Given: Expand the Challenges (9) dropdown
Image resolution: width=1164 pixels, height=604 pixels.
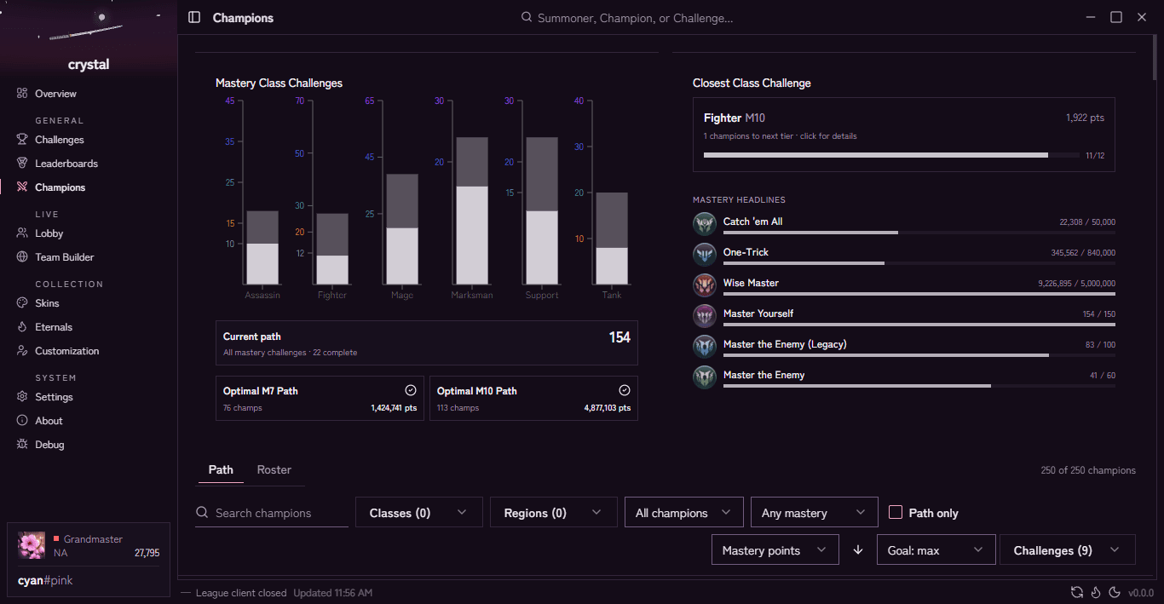Looking at the screenshot, I should click(1068, 550).
